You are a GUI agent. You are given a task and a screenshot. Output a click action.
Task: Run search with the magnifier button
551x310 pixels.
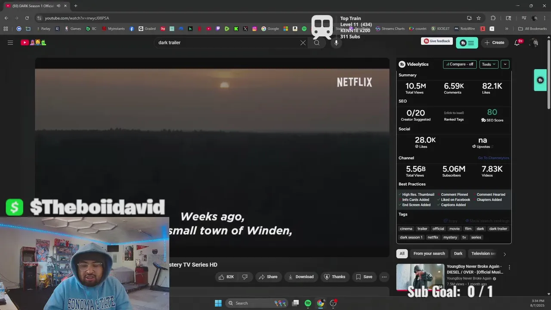[x=317, y=43]
